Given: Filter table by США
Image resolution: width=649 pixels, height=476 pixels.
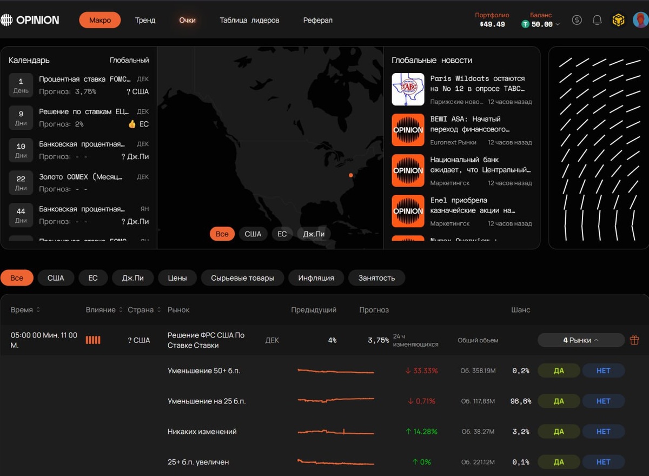Looking at the screenshot, I should tap(56, 278).
